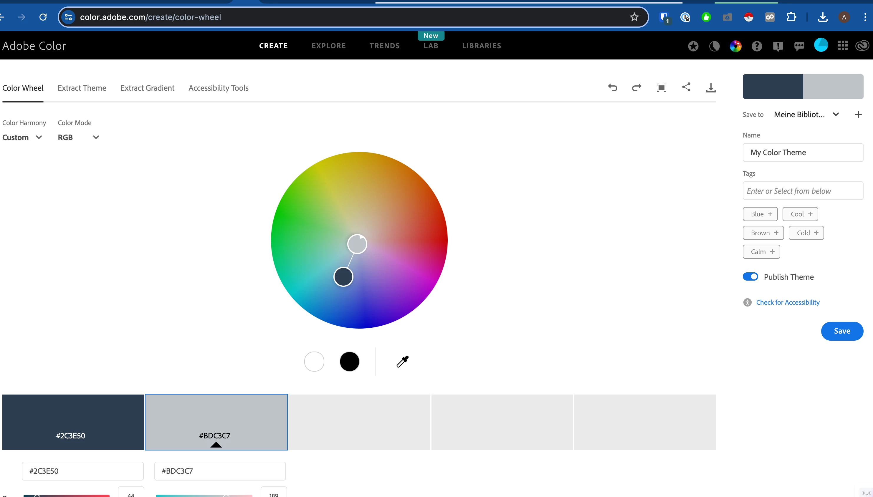Expand the Save to library dropdown
This screenshot has height=497, width=873.
pyautogui.click(x=835, y=114)
